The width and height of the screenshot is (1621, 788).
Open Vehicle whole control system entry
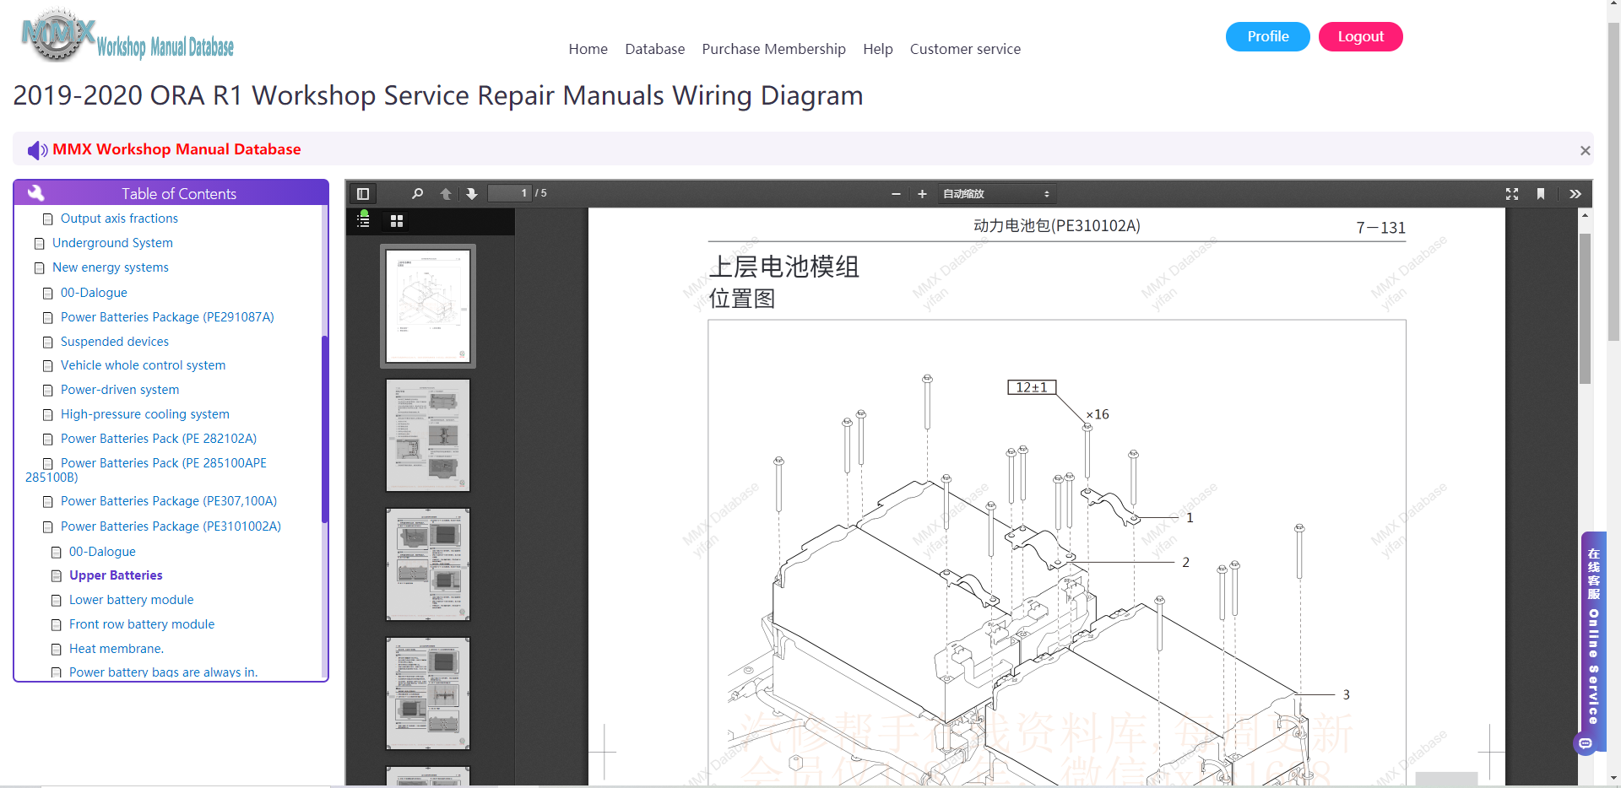coord(143,365)
